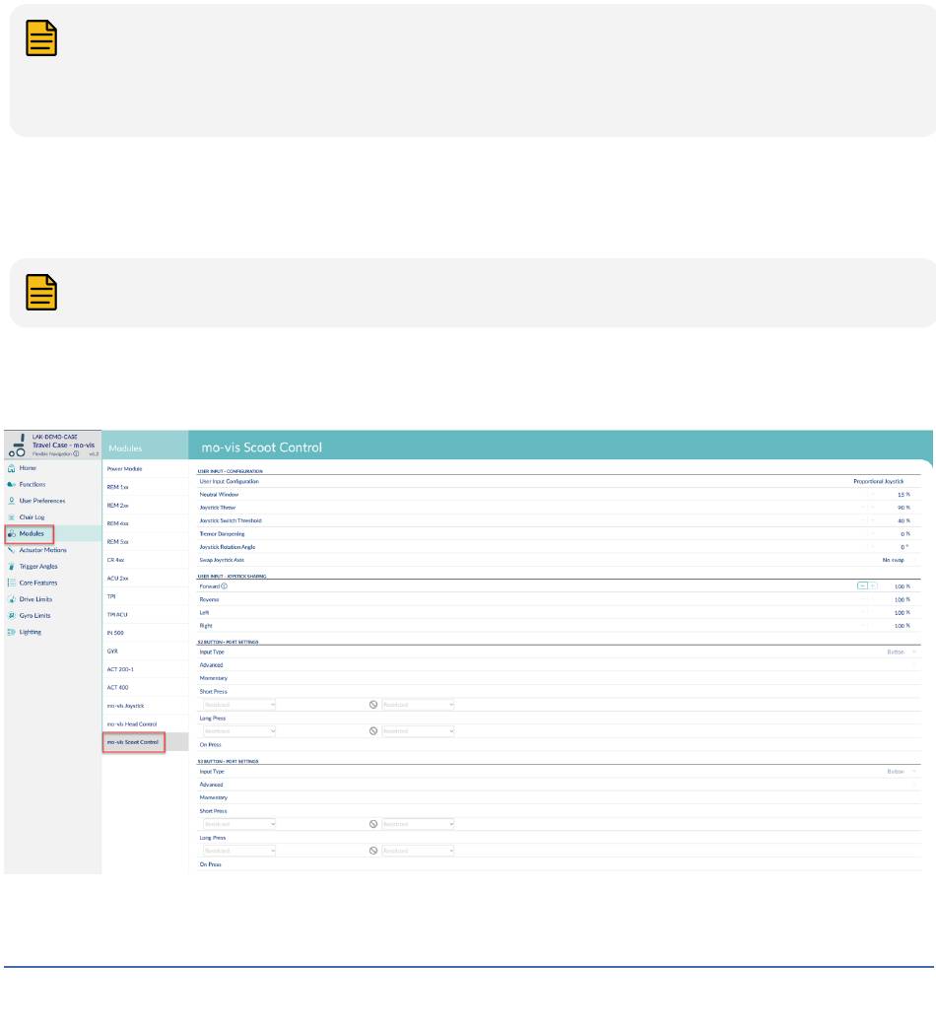Select mo-vis Joystick module
This screenshot has width=936, height=1030.
[145, 706]
